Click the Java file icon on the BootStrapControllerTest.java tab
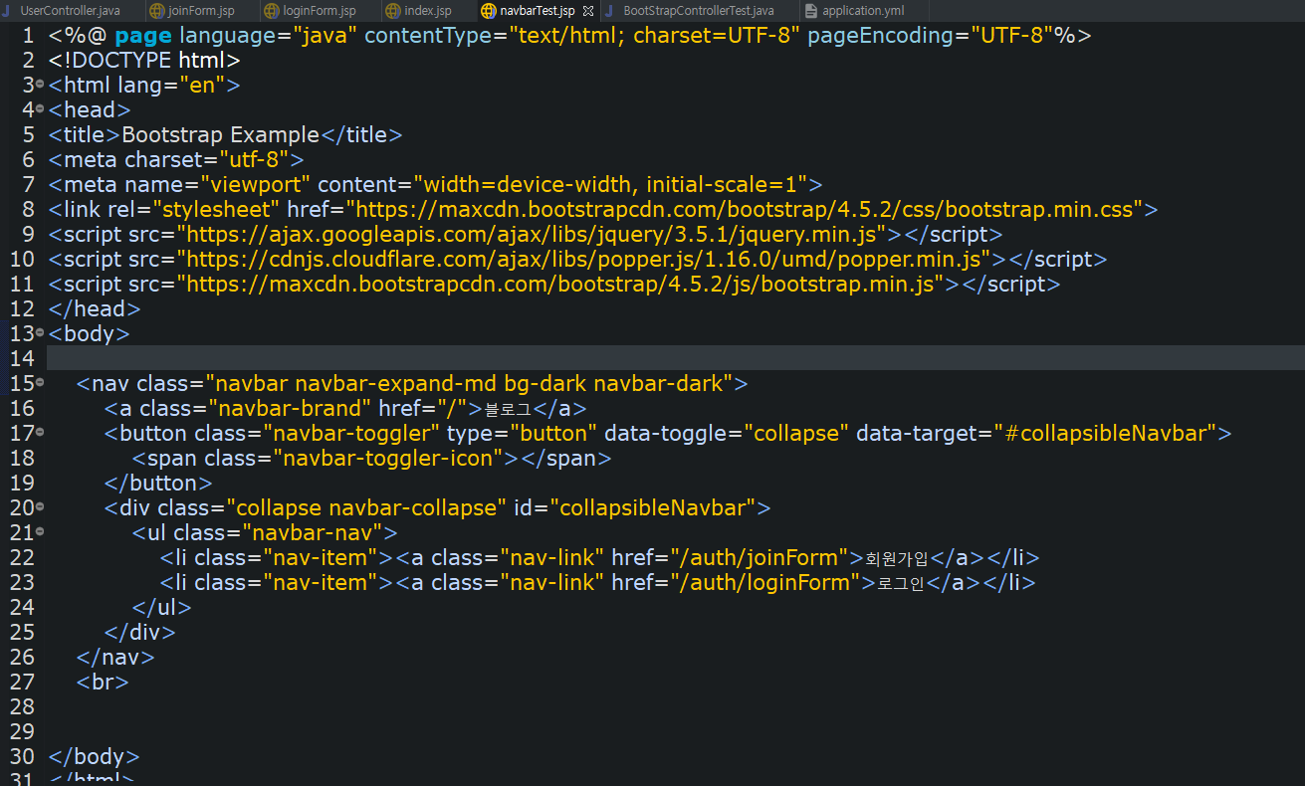Viewport: 1305px width, 786px height. [x=609, y=11]
